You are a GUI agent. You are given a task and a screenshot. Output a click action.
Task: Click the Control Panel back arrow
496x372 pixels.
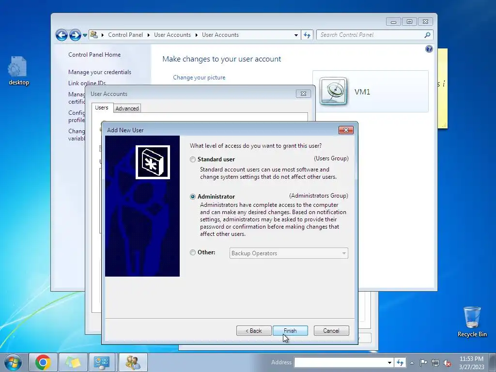tap(62, 35)
